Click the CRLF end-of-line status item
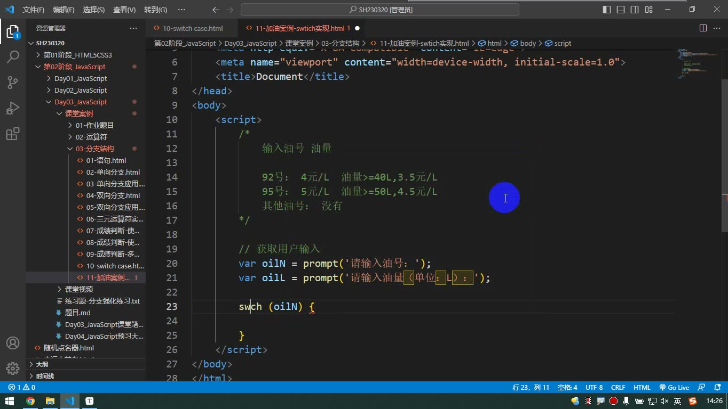Screen dimensions: 728x409 618,388
